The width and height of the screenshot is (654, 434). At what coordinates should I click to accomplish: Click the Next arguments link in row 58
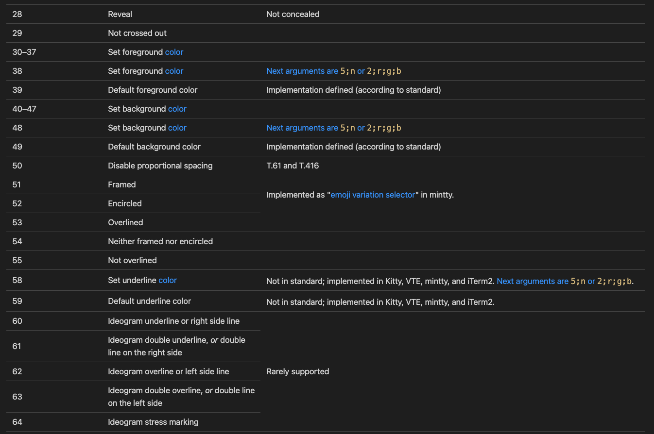coord(532,281)
